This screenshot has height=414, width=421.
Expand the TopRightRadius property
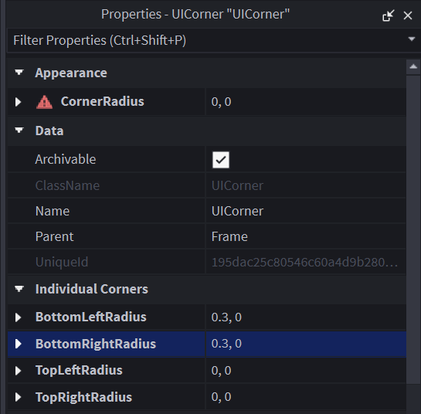18,397
